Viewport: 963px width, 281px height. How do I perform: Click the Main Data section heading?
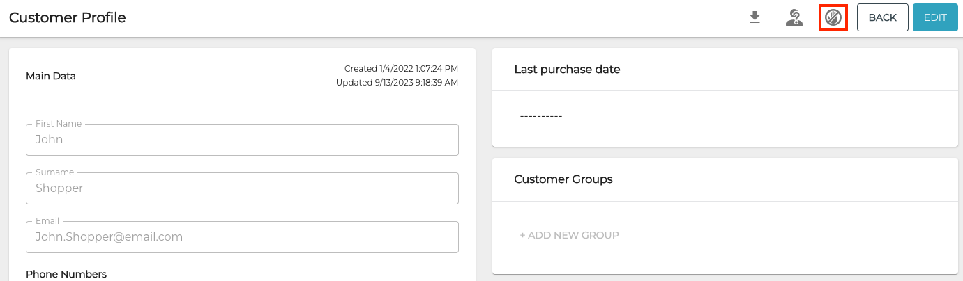pyautogui.click(x=51, y=76)
